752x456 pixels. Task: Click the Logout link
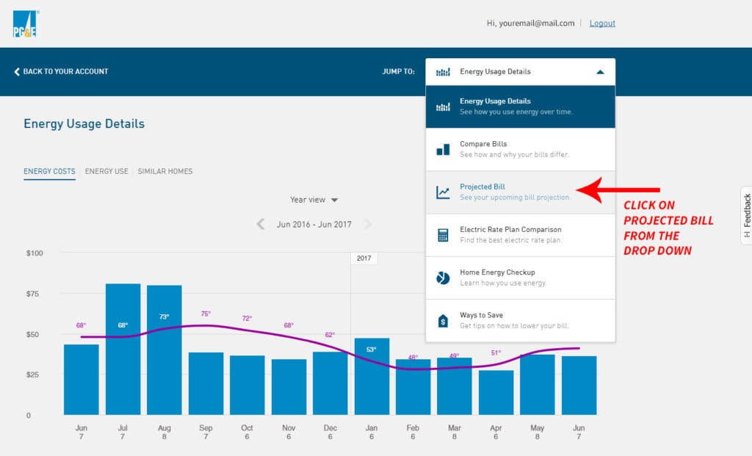[x=602, y=23]
